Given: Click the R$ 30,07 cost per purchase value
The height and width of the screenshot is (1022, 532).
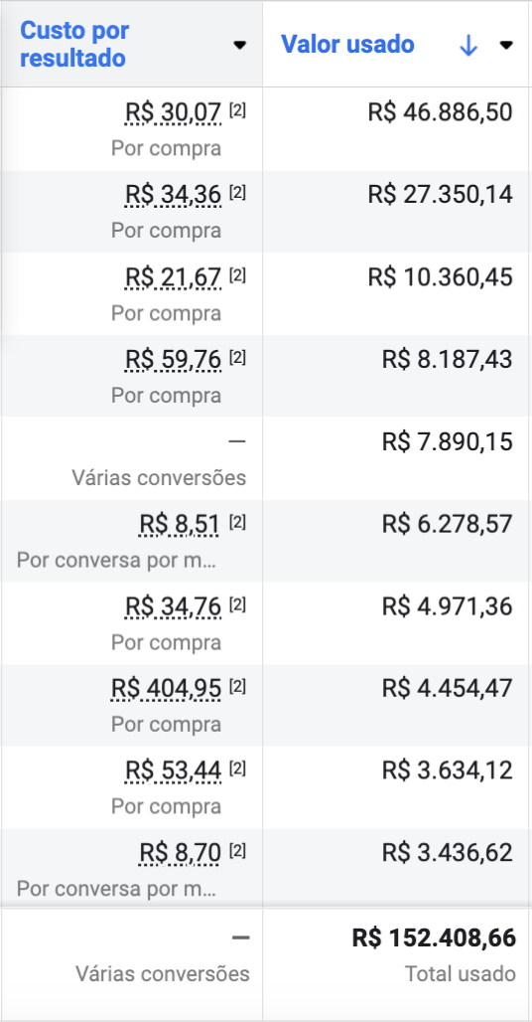Looking at the screenshot, I should pyautogui.click(x=174, y=112).
